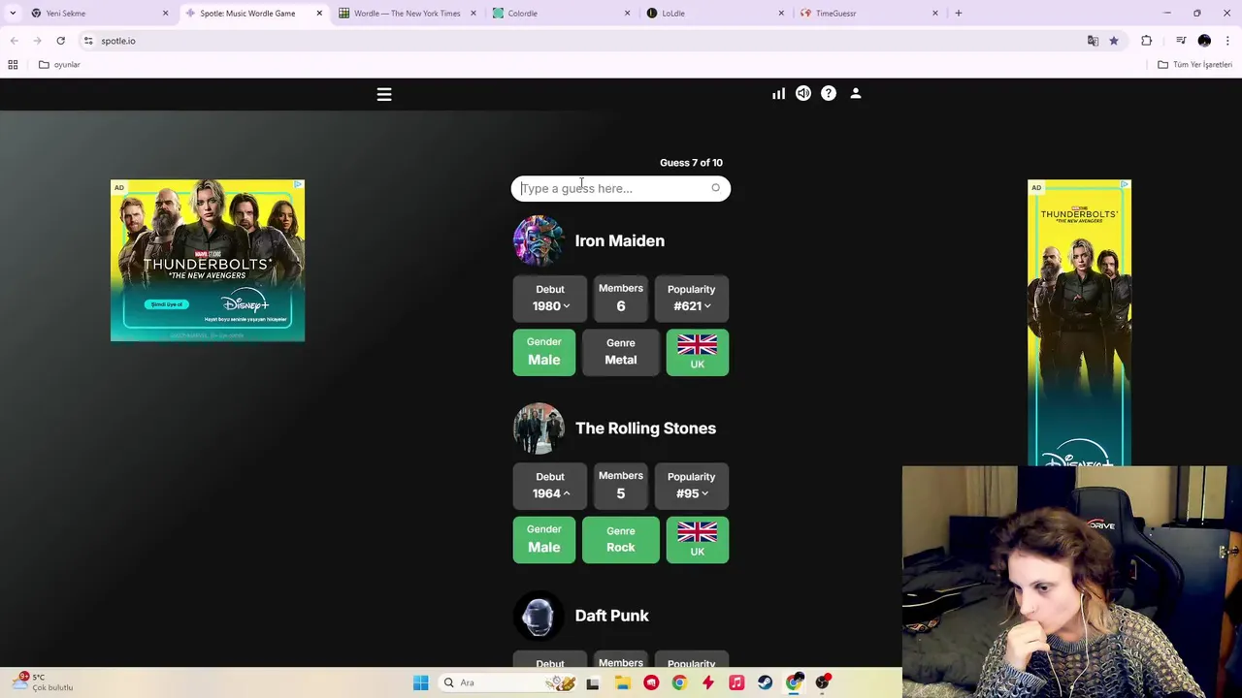The image size is (1242, 698).
Task: Close the LoLdle tab
Action: click(781, 13)
